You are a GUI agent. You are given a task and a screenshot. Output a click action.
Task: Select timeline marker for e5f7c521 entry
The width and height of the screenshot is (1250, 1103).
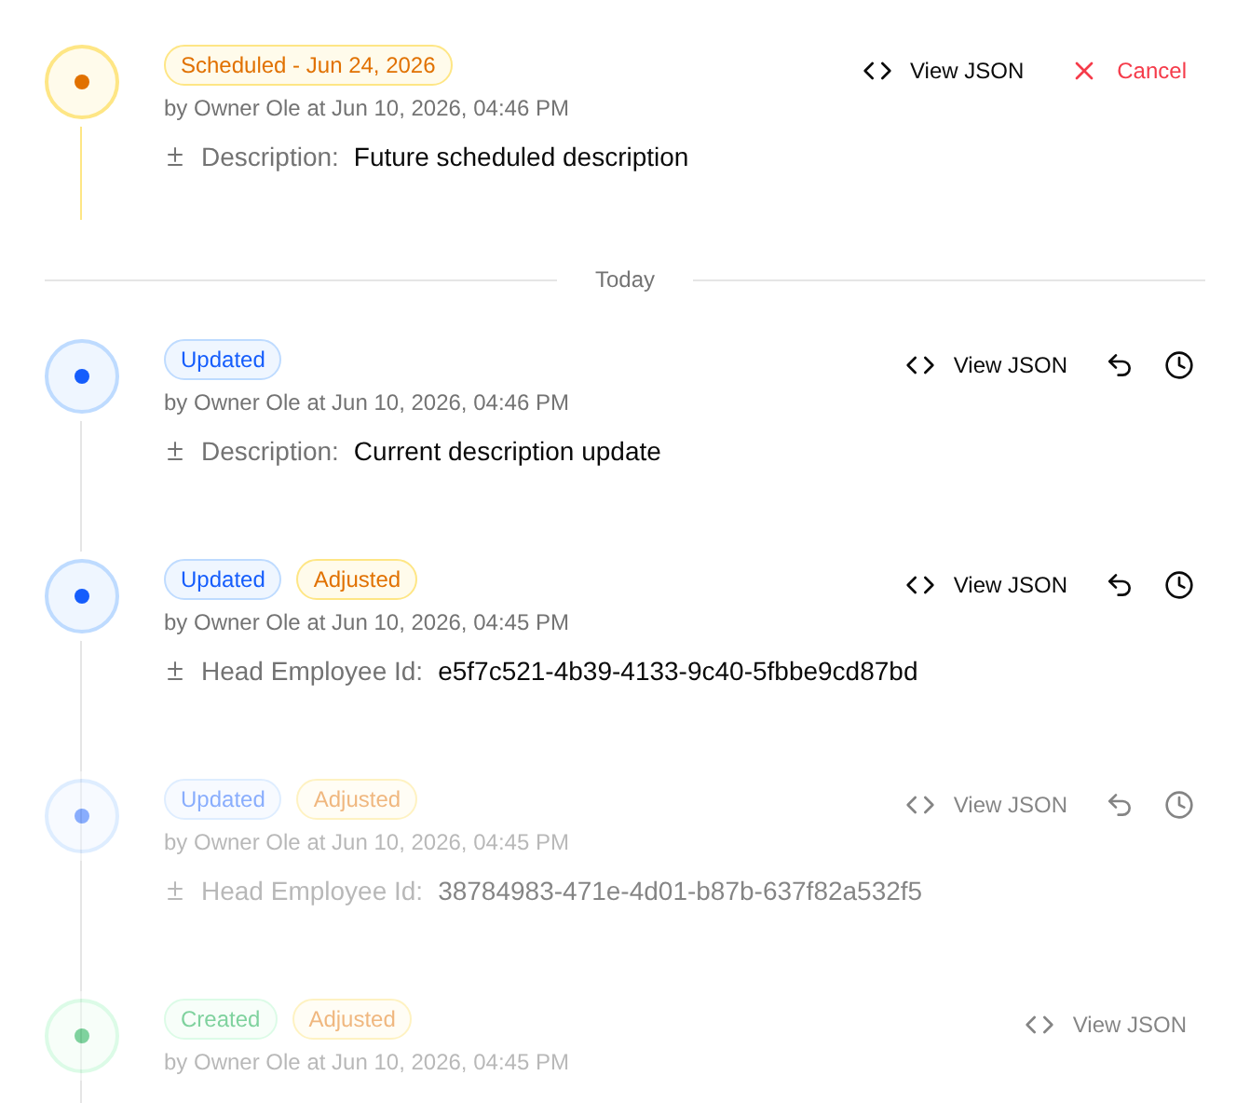[x=82, y=596]
